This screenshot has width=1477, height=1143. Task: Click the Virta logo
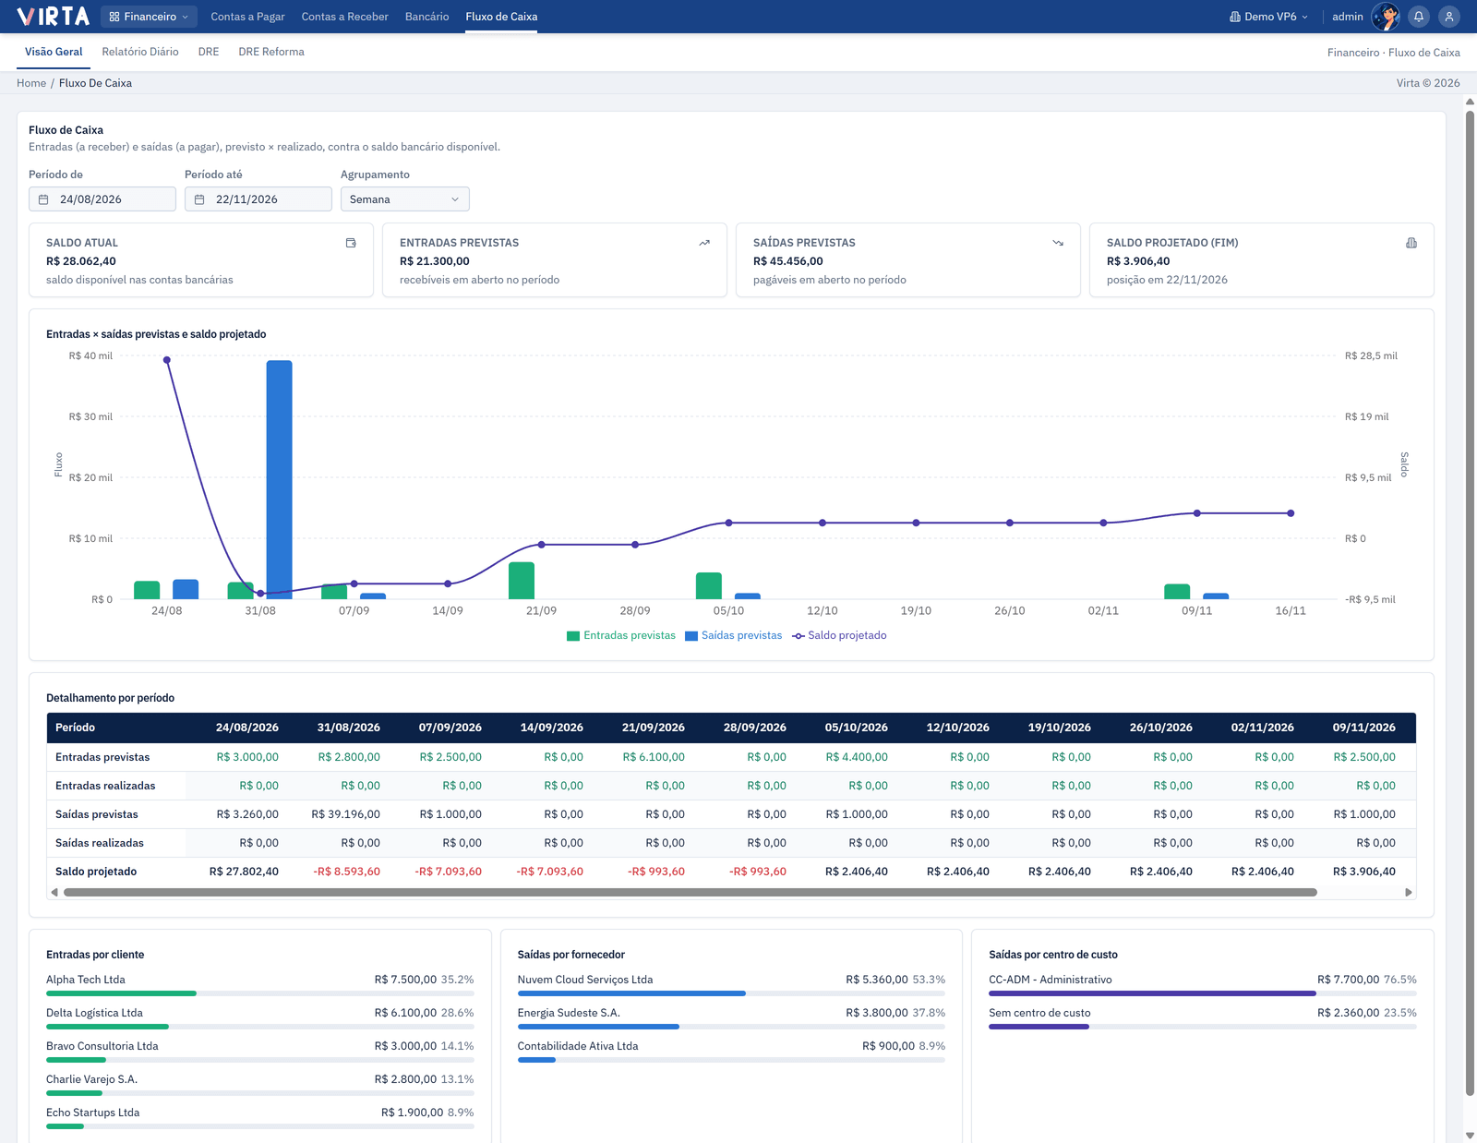[x=54, y=17]
